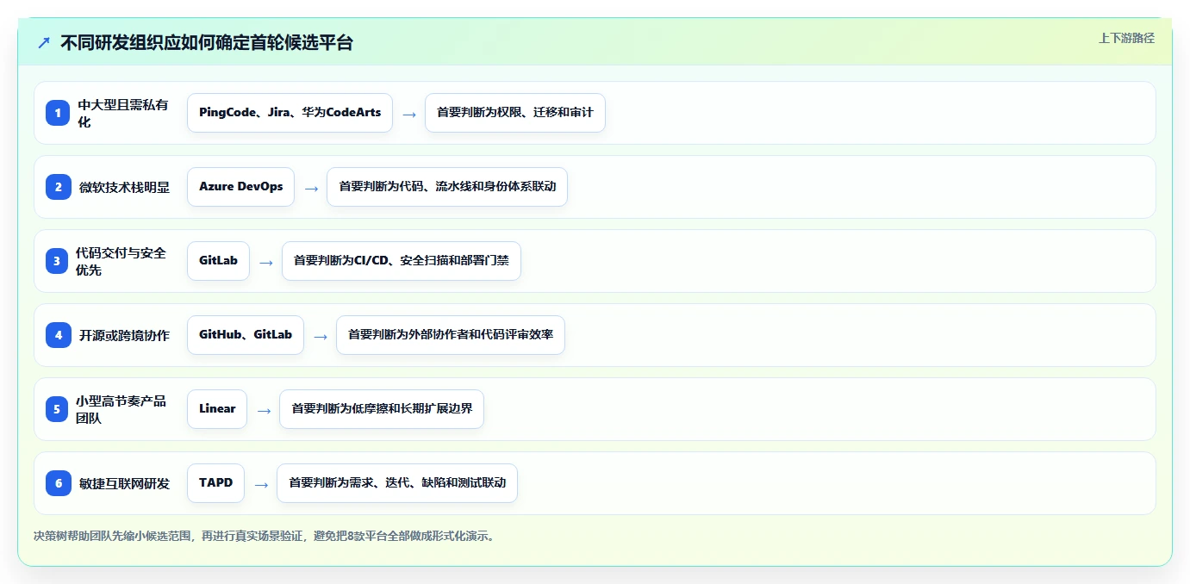
Task: Click 首要判断为低摩擦和长期扩展边界 box
Action: point(382,409)
